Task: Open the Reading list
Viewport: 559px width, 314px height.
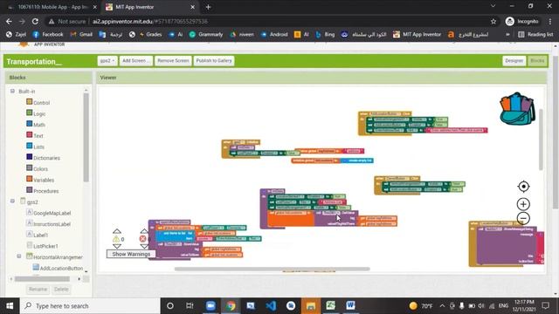Action: pos(535,35)
